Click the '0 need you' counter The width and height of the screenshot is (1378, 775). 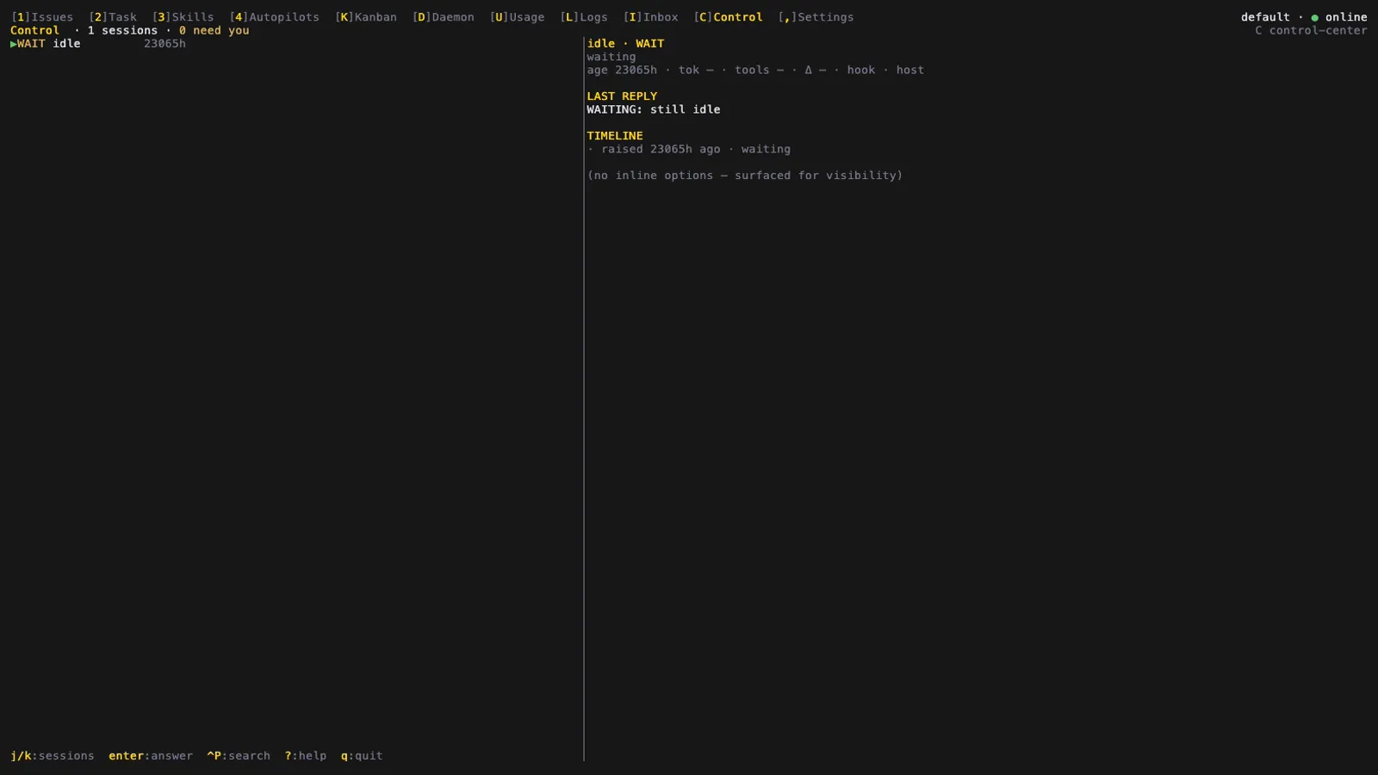coord(214,30)
